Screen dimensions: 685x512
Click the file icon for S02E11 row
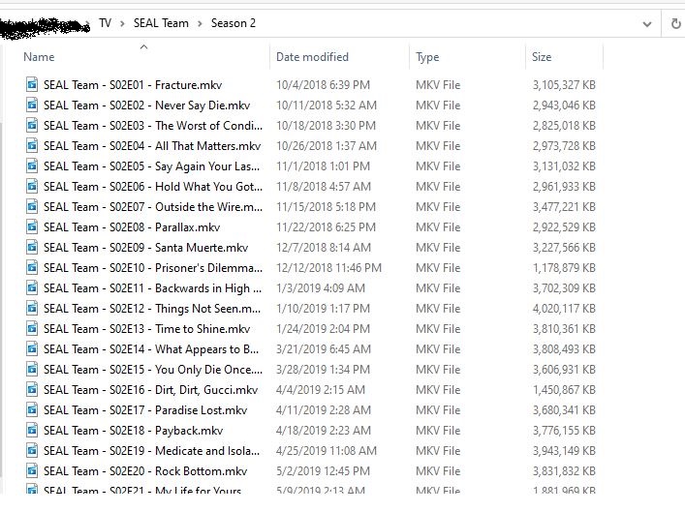click(x=32, y=287)
